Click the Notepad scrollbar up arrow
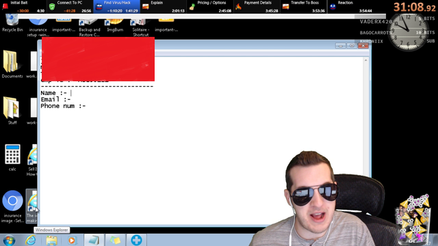The width and height of the screenshot is (438, 246). click(x=365, y=60)
